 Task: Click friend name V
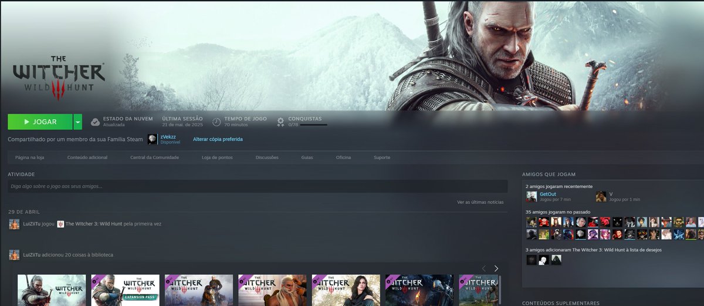611,194
